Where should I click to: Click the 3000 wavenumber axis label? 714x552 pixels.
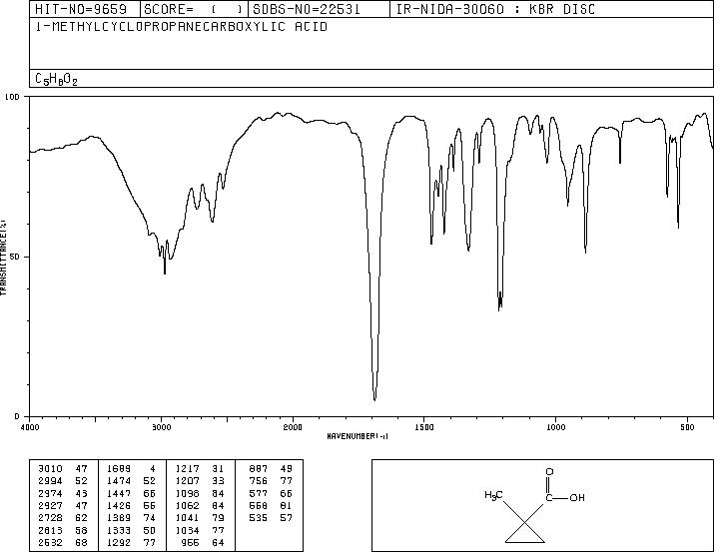(x=161, y=427)
